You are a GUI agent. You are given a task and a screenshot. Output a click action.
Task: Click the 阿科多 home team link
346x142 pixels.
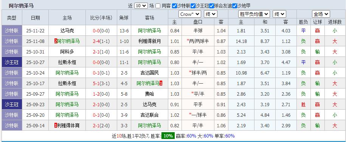point(67,52)
